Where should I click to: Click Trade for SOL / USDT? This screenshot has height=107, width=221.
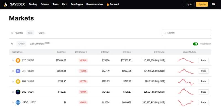coord(203,92)
